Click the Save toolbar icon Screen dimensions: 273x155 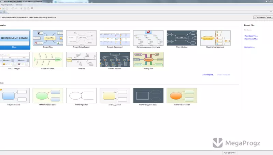pos(3,8)
